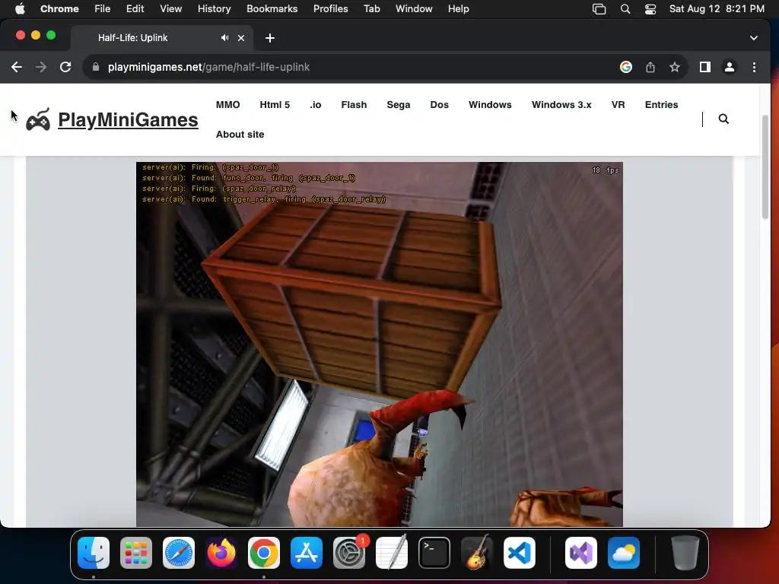Click the gamepad logo icon
The height and width of the screenshot is (584, 779).
[38, 119]
